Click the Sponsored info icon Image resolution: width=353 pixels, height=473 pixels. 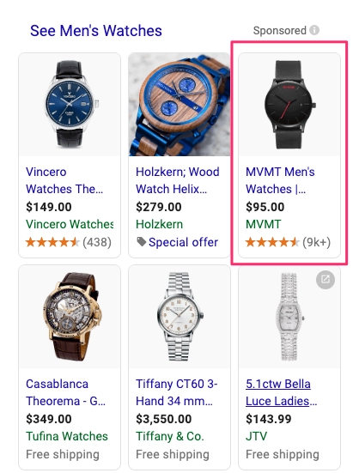coord(314,30)
